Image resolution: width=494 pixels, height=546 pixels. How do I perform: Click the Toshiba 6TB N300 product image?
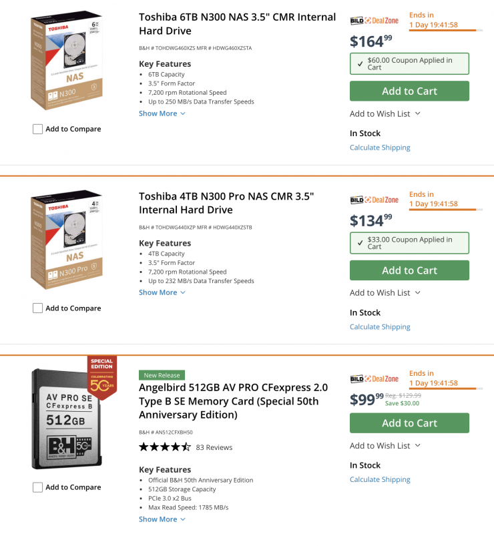click(x=67, y=60)
